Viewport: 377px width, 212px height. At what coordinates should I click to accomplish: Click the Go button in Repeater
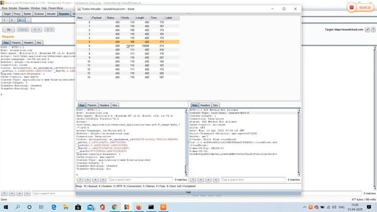pos(9,29)
